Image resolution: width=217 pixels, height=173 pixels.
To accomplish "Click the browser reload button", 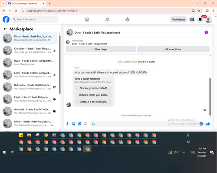I will point(16,11).
